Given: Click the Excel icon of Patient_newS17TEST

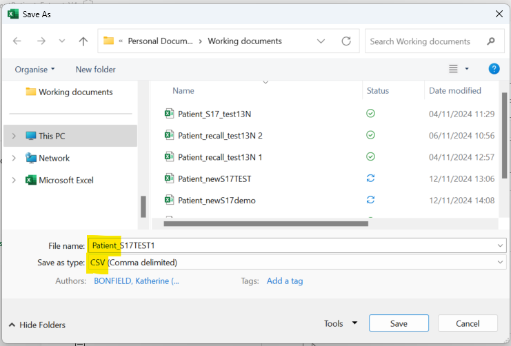Looking at the screenshot, I should 169,179.
